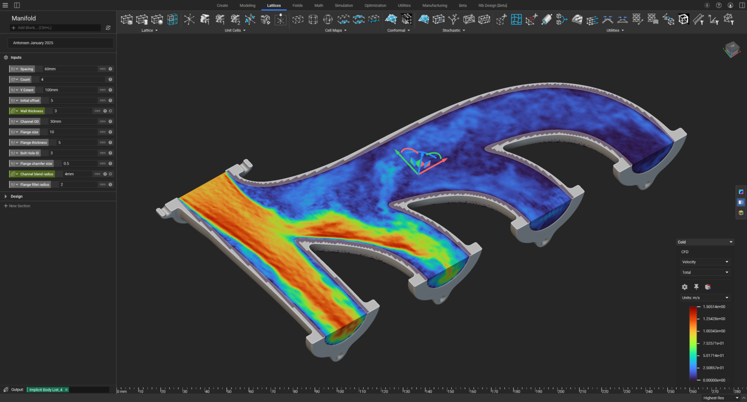The height and width of the screenshot is (402, 747).
Task: Change Velocity in the CFD result dropdown
Action: [x=705, y=262]
